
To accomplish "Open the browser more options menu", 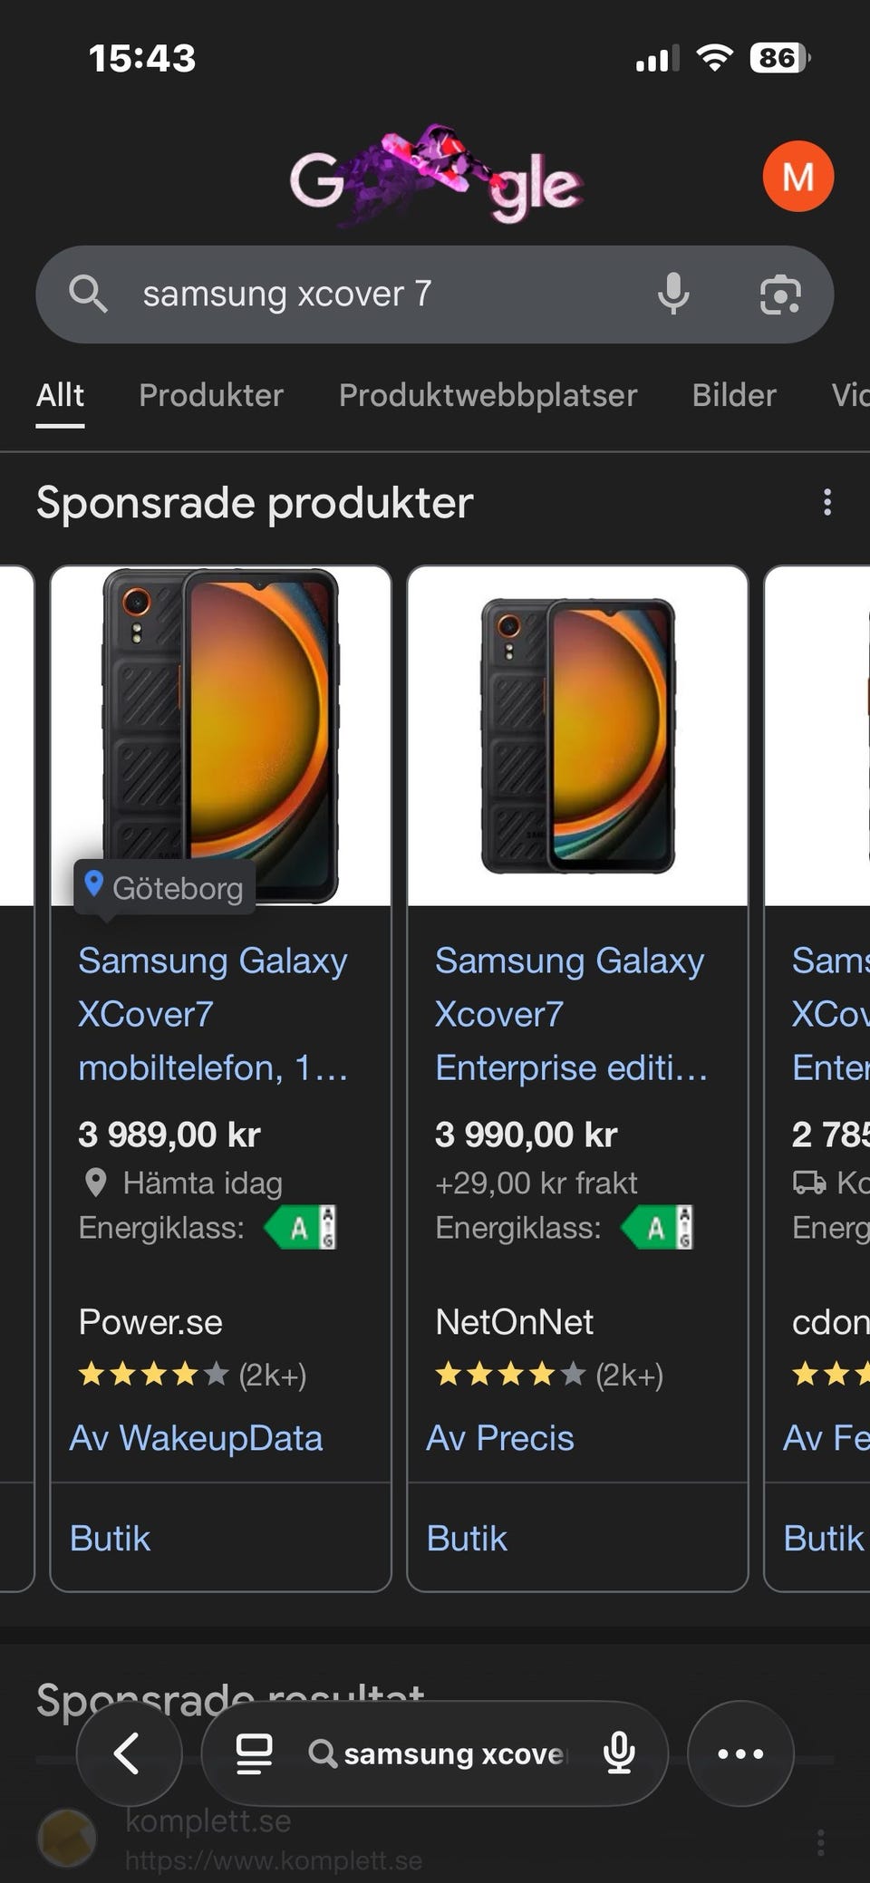I will click(x=740, y=1753).
